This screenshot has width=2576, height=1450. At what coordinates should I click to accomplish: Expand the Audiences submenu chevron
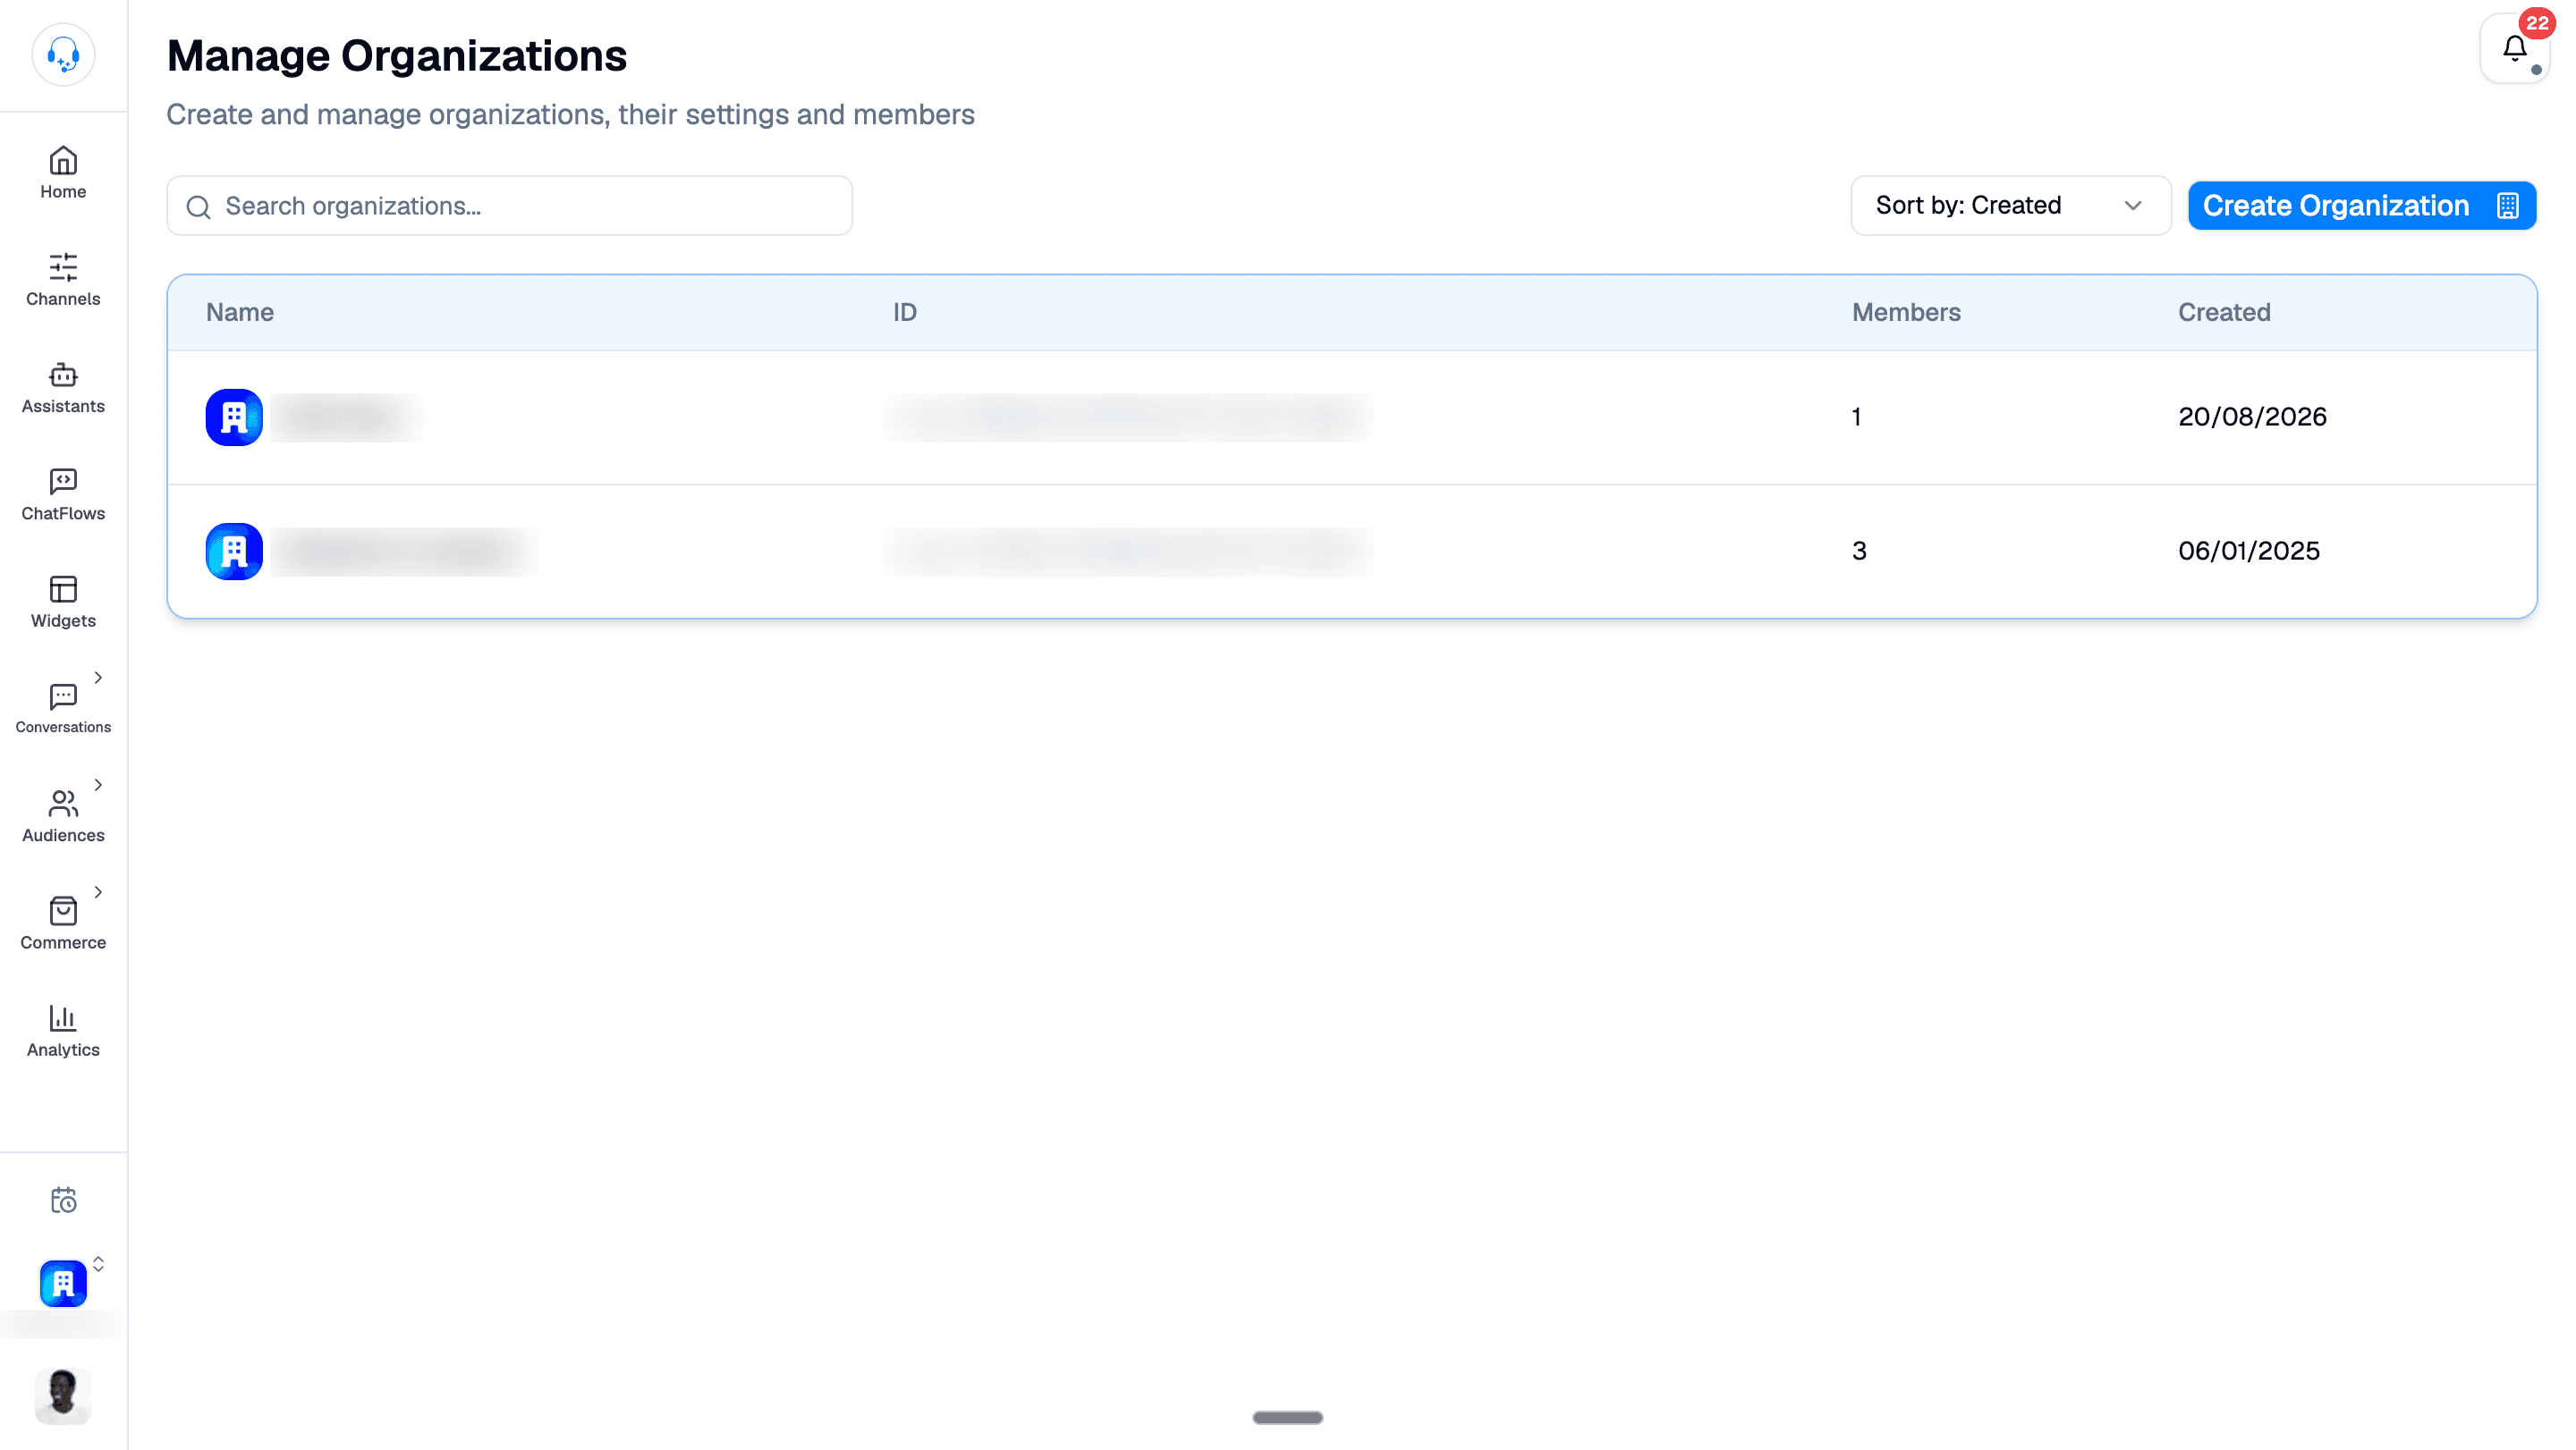[98, 785]
